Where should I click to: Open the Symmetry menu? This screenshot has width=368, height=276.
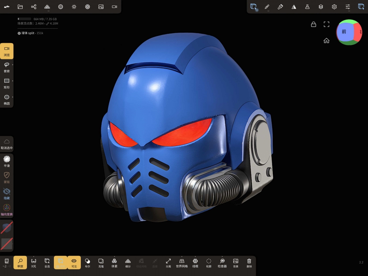(294, 7)
